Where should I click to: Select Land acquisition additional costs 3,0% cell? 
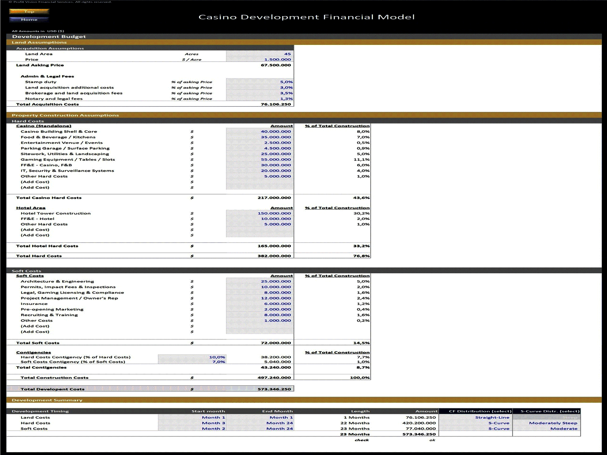point(260,88)
